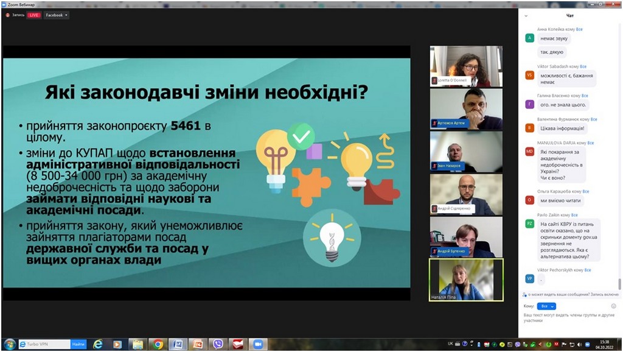
Task: Click the chat panel scrollbar thumb
Action: coord(619,284)
